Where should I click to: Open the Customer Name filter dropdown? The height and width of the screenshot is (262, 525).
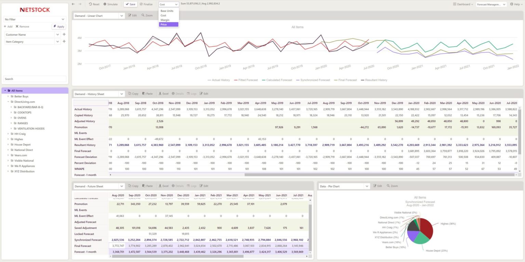[x=58, y=34]
